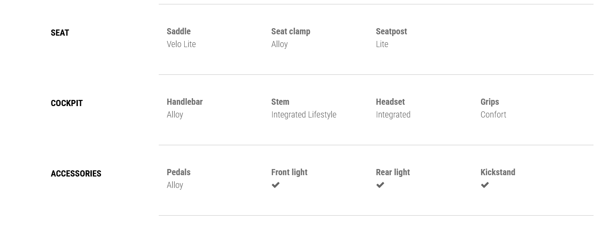Click the Kickstand label
The image size is (601, 239).
[x=498, y=173]
